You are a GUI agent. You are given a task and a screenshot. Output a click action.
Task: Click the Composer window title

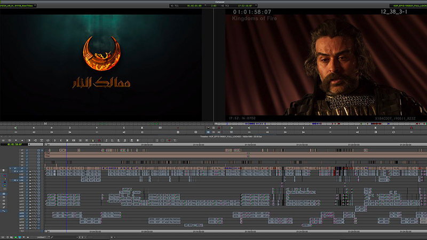[219, 2]
